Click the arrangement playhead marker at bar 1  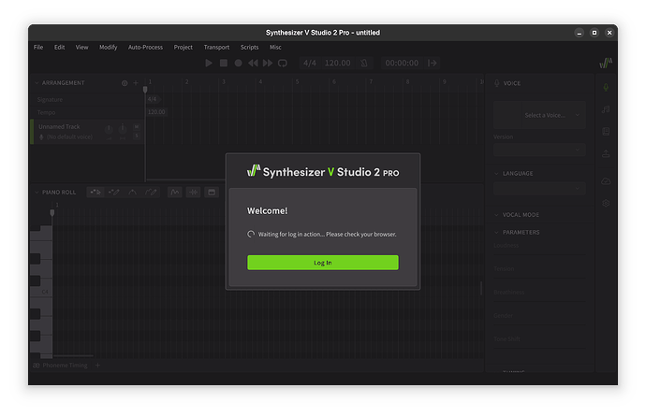pos(145,90)
